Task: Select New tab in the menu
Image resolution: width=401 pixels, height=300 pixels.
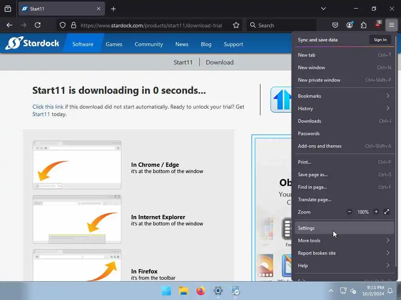Action: point(345,55)
